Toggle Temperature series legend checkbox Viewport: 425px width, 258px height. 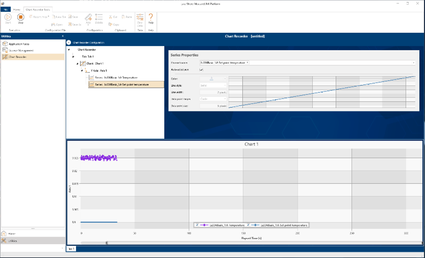[197, 225]
